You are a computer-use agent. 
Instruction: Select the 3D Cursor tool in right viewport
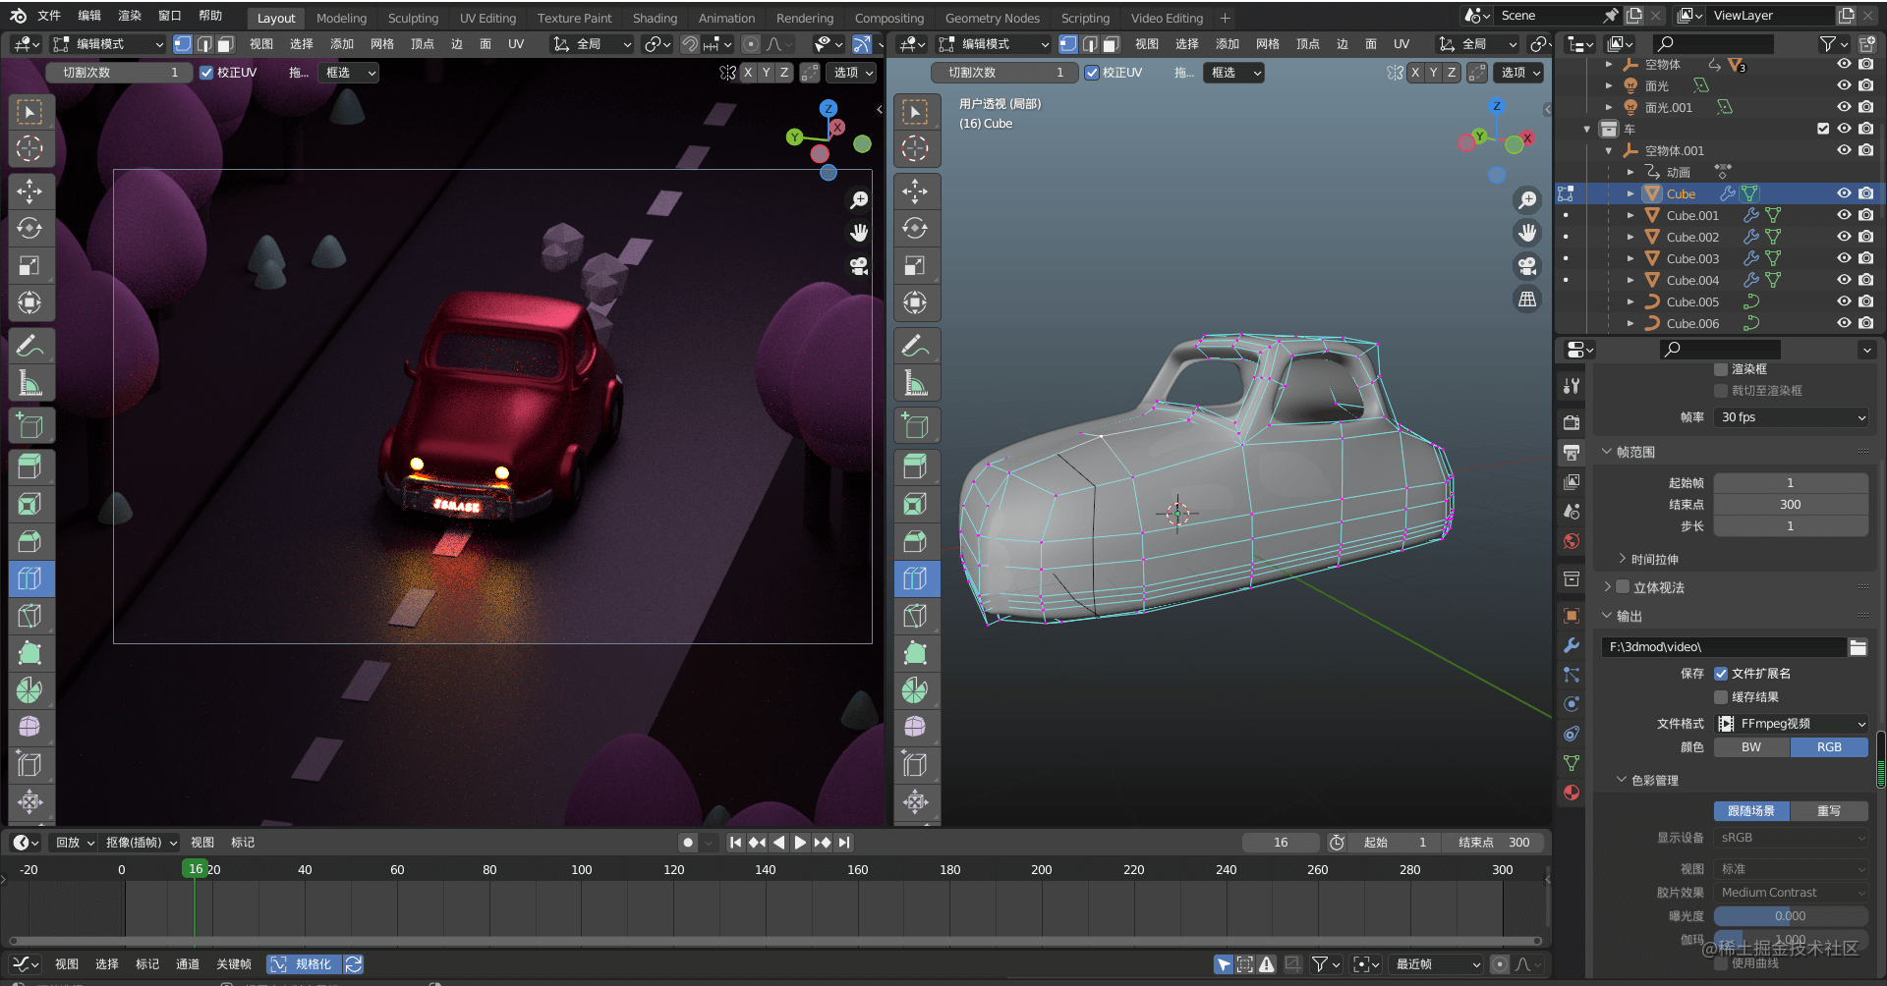click(916, 148)
